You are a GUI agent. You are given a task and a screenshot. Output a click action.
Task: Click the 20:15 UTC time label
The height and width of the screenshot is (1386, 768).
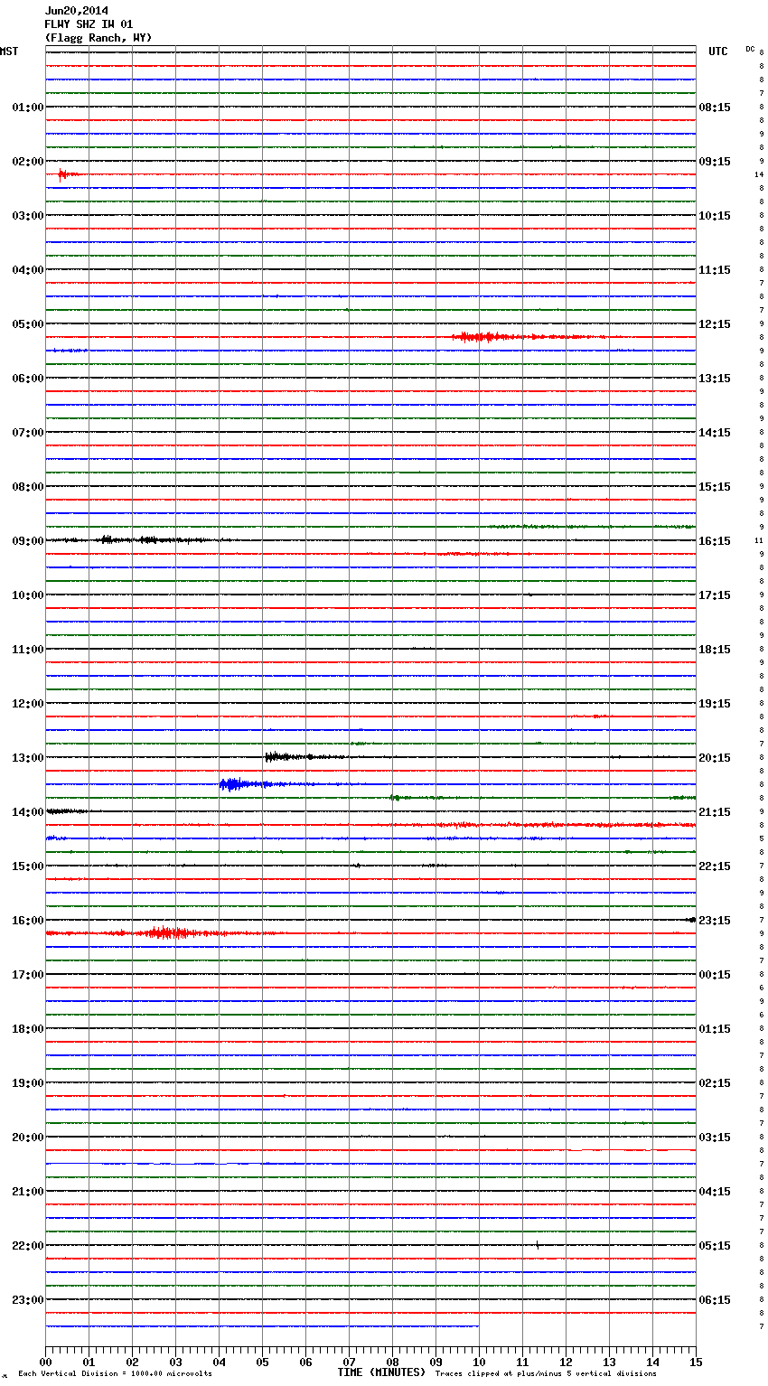tap(715, 758)
